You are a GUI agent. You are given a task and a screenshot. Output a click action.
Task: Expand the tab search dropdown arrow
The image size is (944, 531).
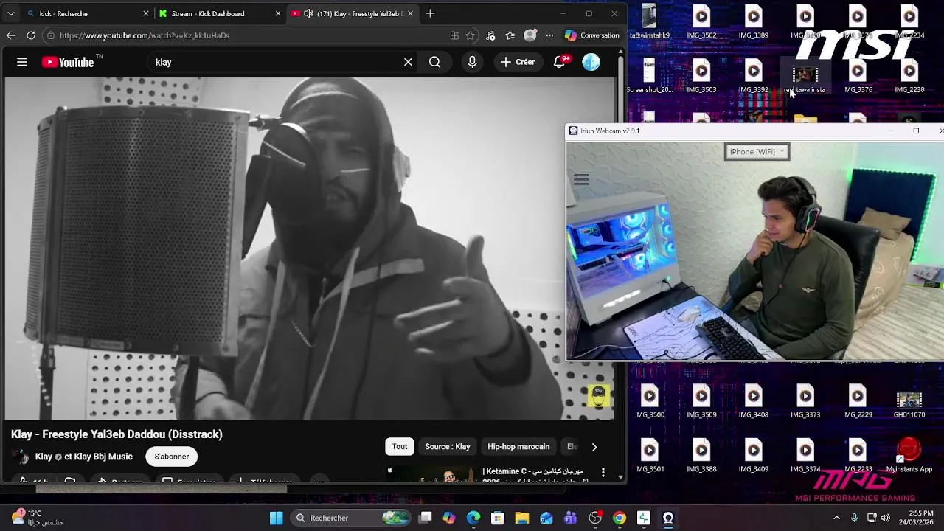(10, 13)
